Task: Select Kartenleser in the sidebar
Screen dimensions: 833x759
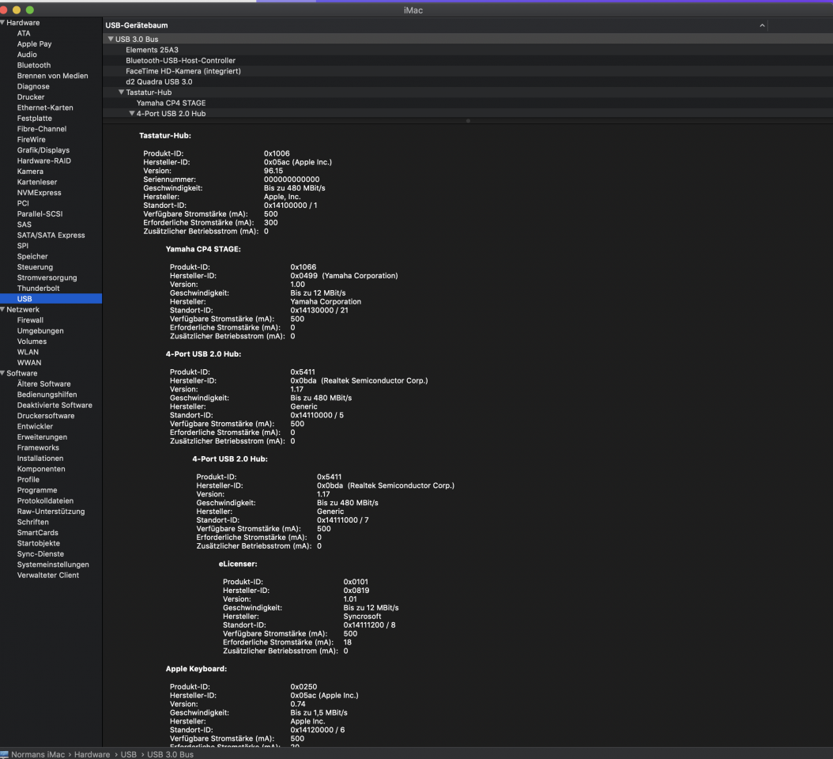Action: tap(36, 182)
